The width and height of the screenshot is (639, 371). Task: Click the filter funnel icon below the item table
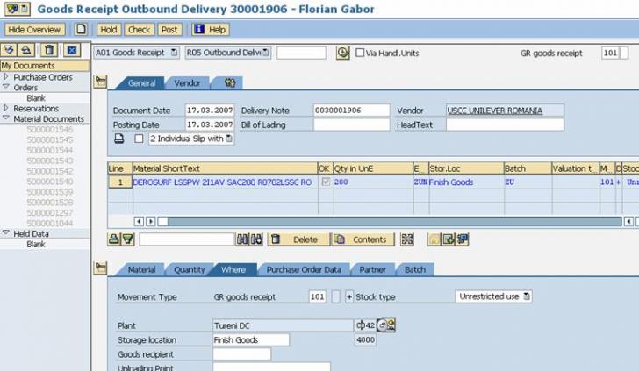(x=127, y=239)
